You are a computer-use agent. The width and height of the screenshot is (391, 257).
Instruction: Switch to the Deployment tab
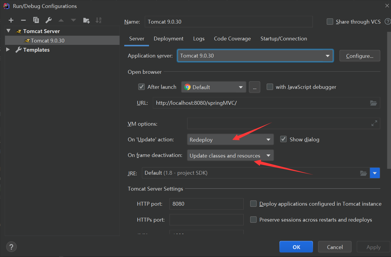(x=168, y=39)
